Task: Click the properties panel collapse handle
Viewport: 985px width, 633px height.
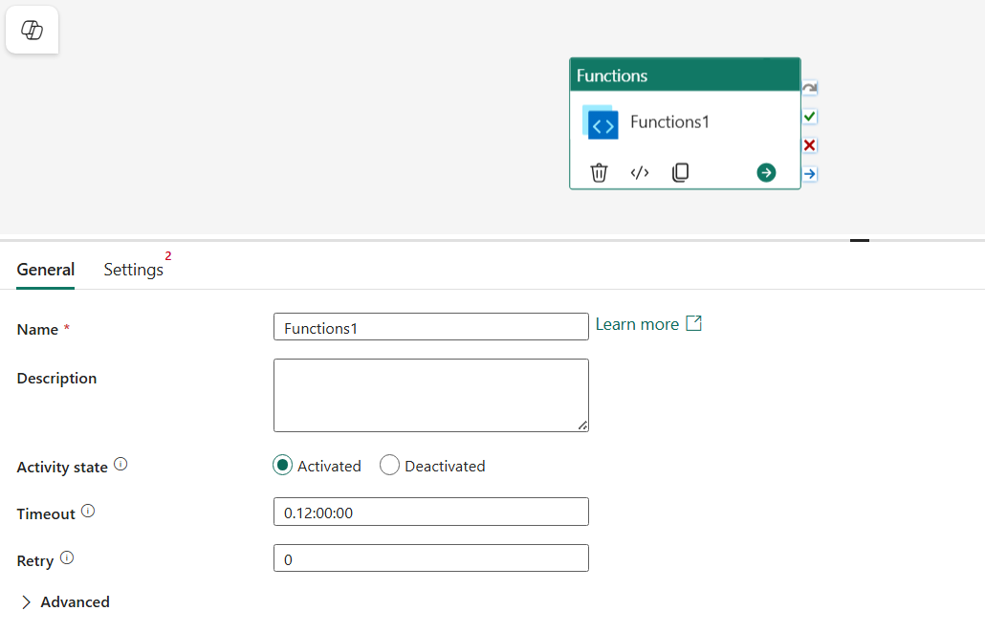Action: pyautogui.click(x=860, y=240)
